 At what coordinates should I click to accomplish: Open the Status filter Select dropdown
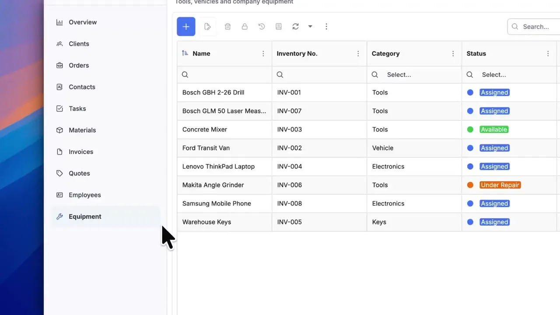click(x=507, y=75)
